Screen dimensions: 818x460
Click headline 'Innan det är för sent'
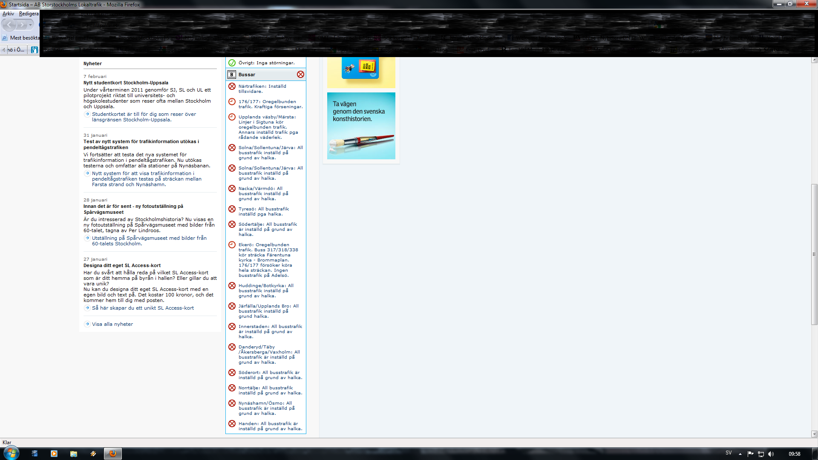pyautogui.click(x=133, y=210)
